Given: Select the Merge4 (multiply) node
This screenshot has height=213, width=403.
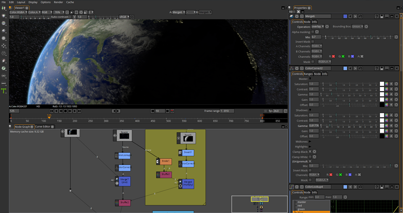Looking at the screenshot, I should [186, 184].
